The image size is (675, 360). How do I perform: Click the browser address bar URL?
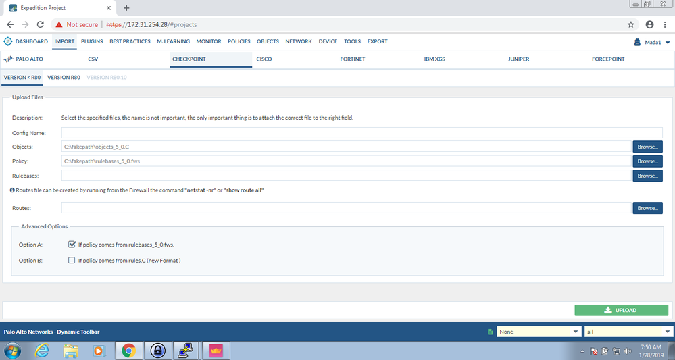tap(151, 24)
